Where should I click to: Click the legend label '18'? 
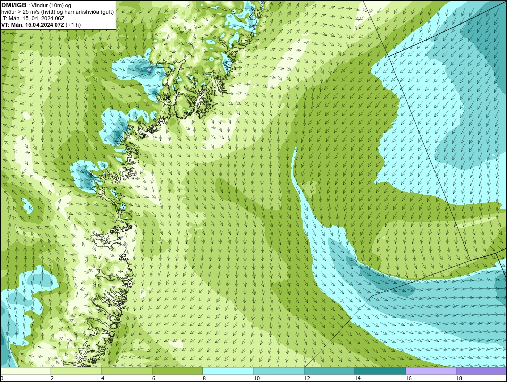coord(459,378)
